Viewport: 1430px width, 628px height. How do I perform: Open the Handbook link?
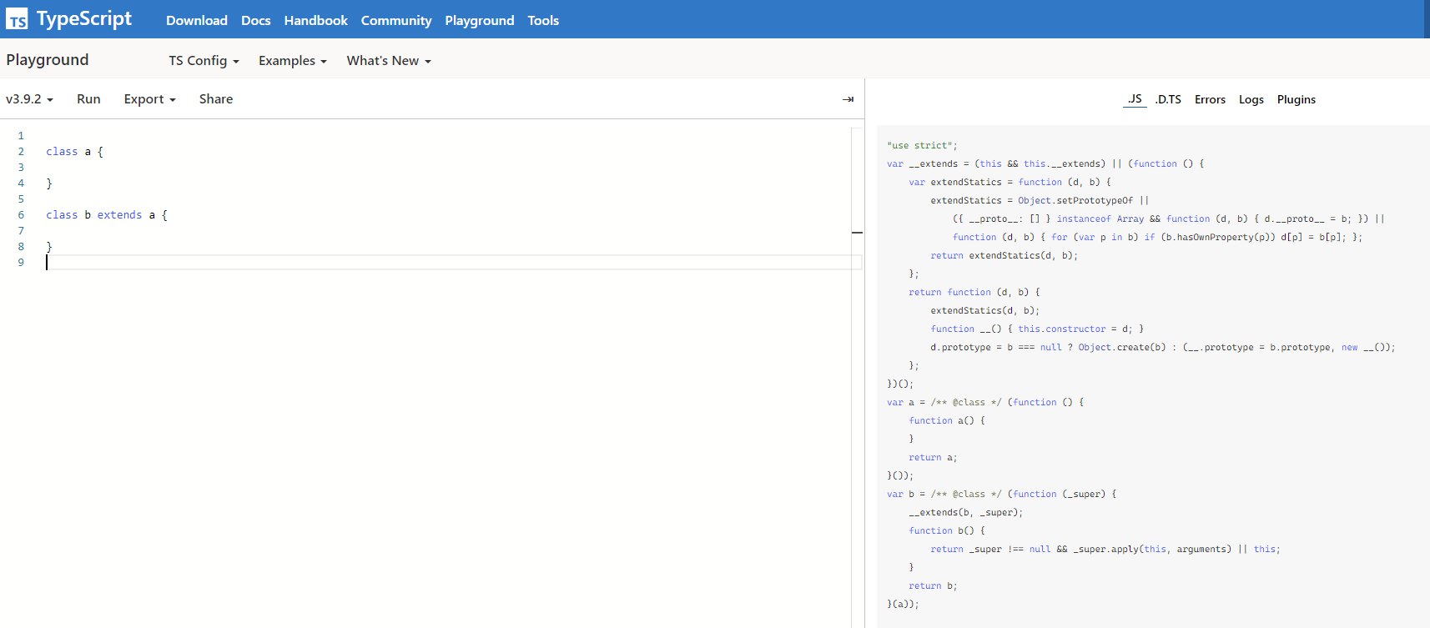[x=315, y=20]
